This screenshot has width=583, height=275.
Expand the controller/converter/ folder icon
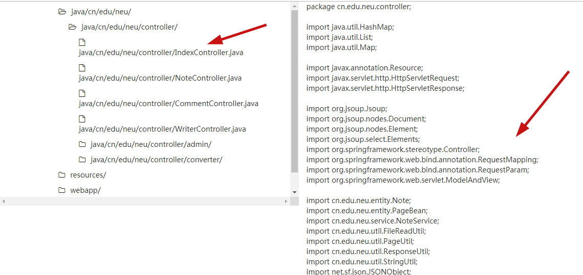[82, 160]
